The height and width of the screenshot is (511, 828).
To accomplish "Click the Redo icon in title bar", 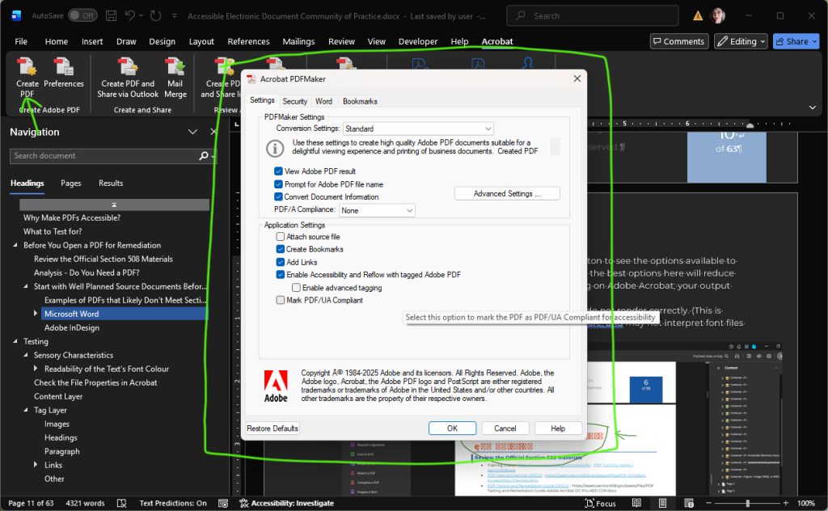I will click(155, 16).
